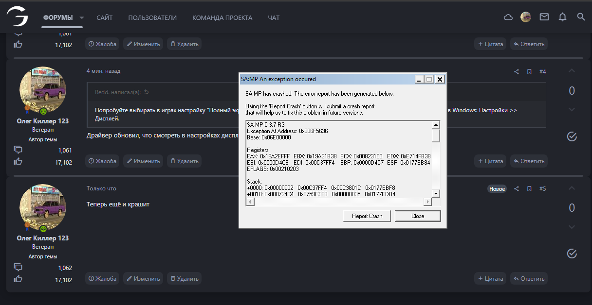The image size is (592, 305).
Task: Go to the Чат menu item
Action: (x=274, y=17)
